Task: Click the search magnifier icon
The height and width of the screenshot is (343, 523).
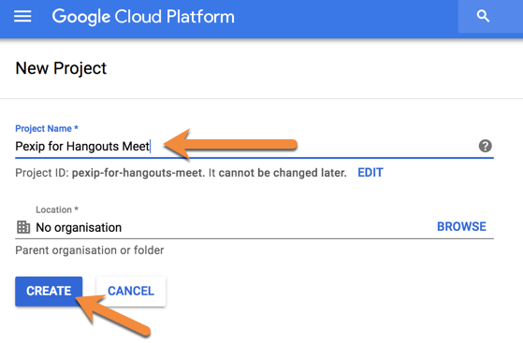Action: point(483,16)
